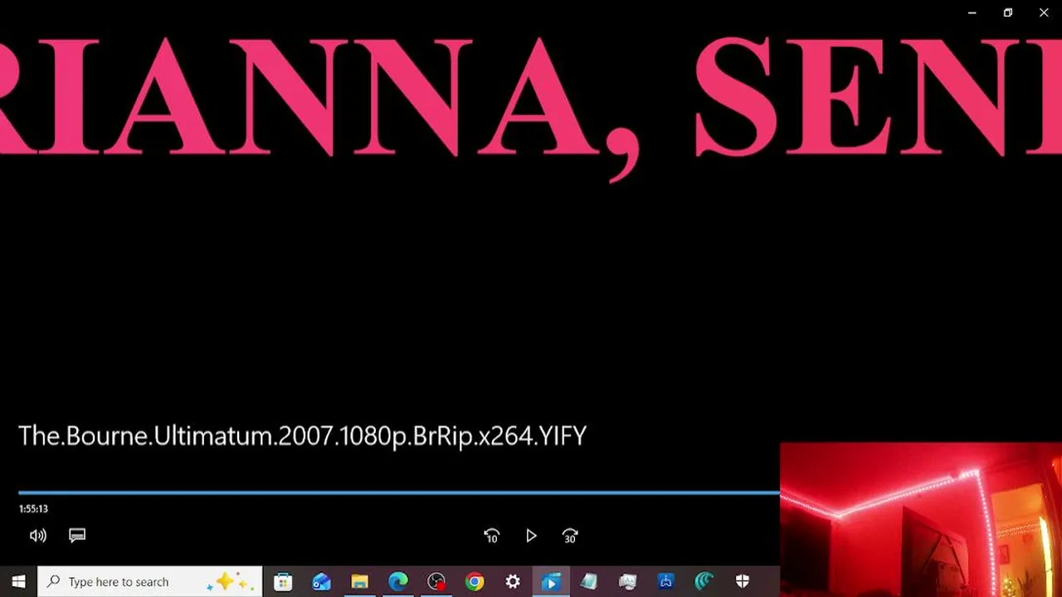Image resolution: width=1062 pixels, height=597 pixels.
Task: Switch to the Movies & TV taskbar button
Action: [551, 581]
